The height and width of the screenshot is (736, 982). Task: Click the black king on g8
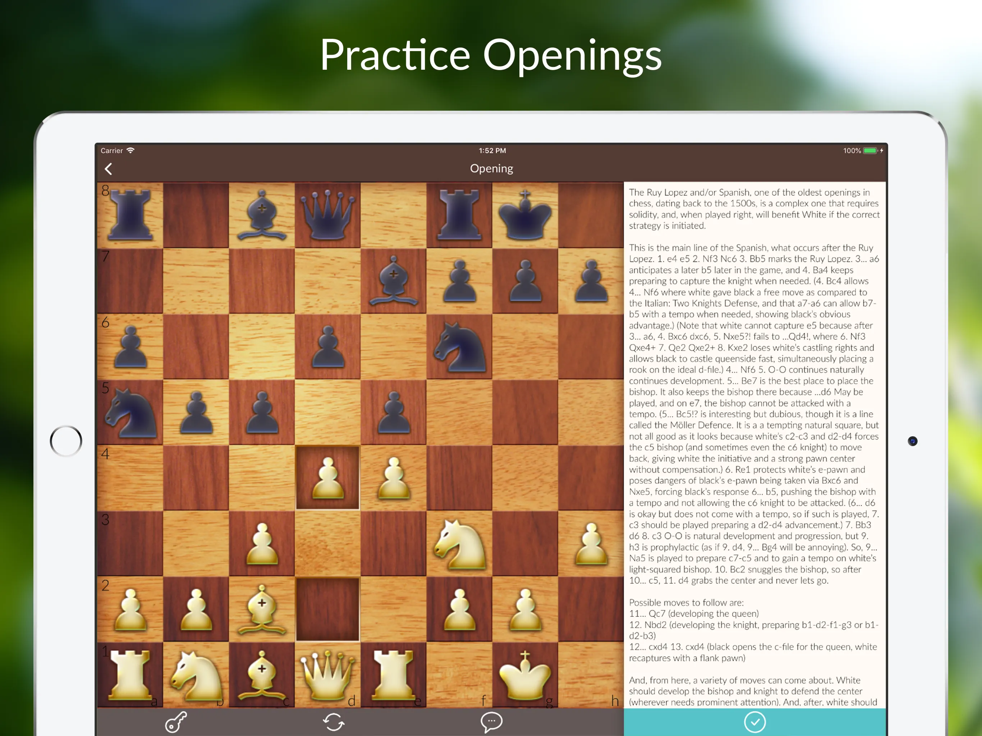coord(525,215)
